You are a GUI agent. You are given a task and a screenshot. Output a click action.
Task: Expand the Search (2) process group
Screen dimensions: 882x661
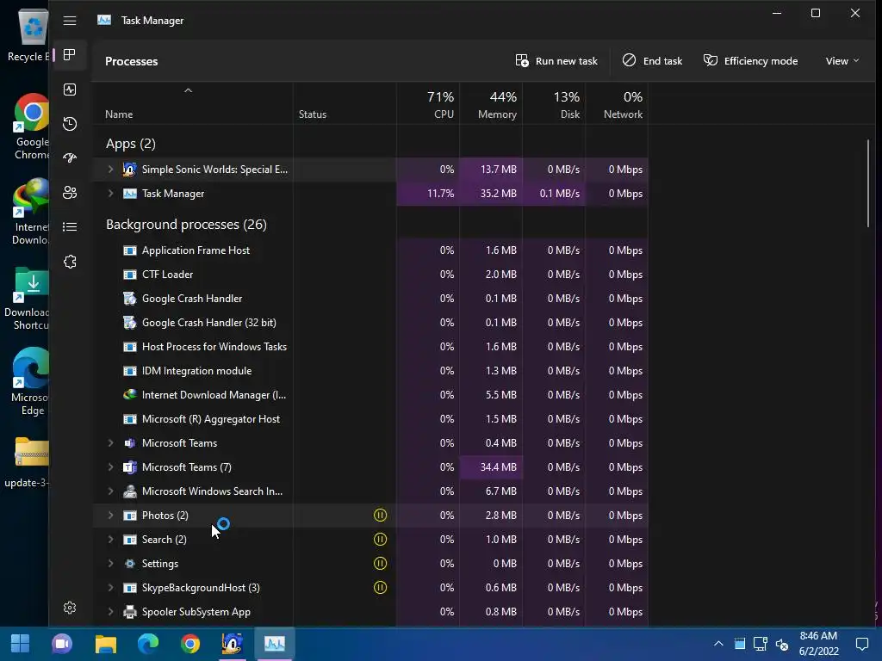[x=111, y=539]
